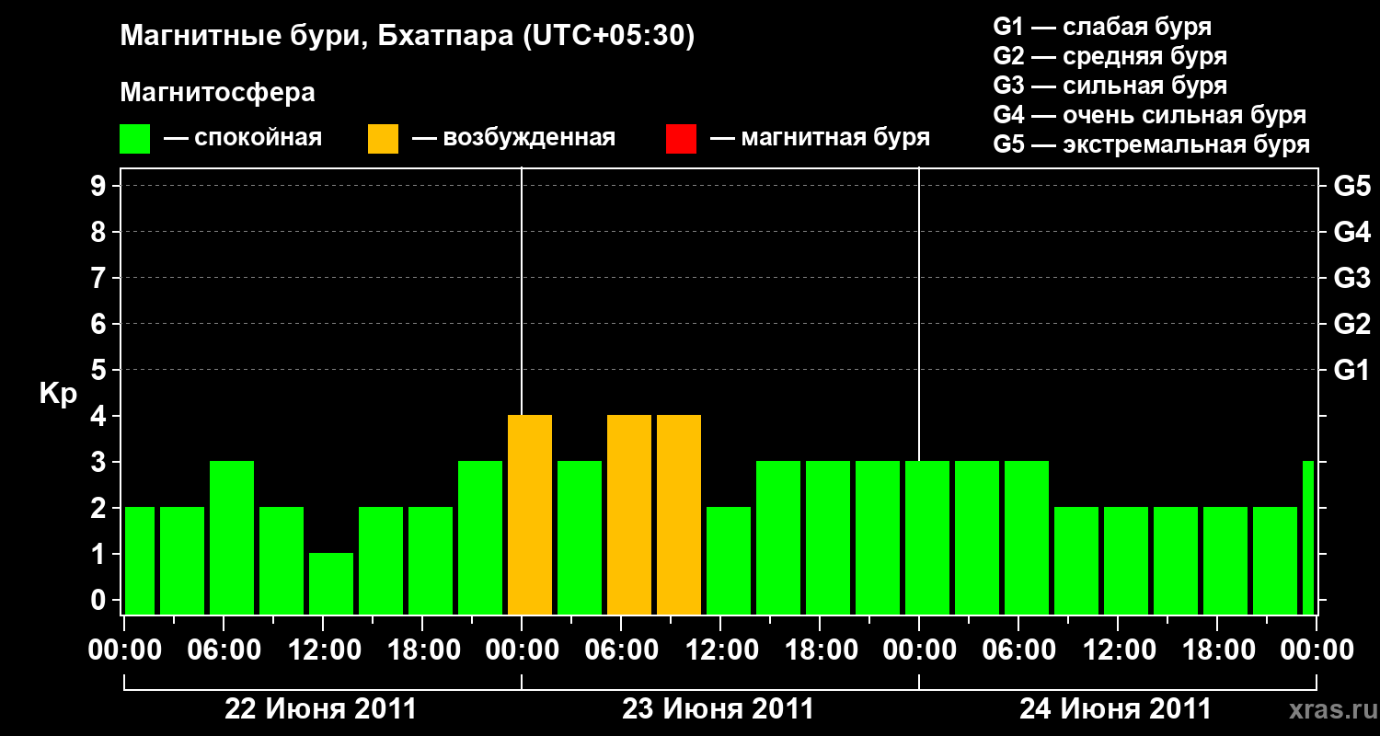Click the '22 Июня 2011' date label
The height and width of the screenshot is (736, 1380).
321,709
